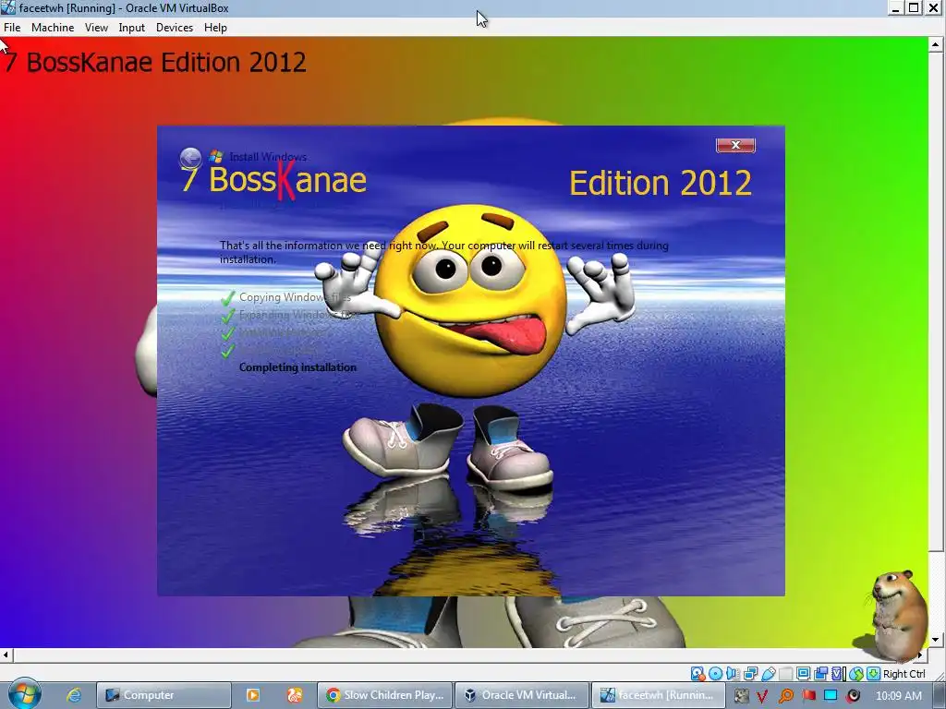Launch Internet Explorer from taskbar
Viewport: 946px width, 709px height.
tap(74, 695)
